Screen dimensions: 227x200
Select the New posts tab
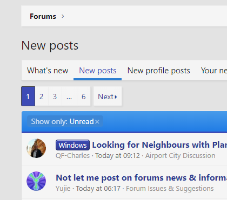98,71
